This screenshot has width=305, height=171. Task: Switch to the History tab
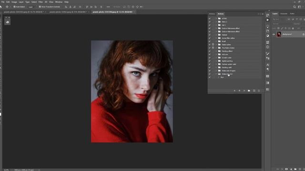coord(212,14)
